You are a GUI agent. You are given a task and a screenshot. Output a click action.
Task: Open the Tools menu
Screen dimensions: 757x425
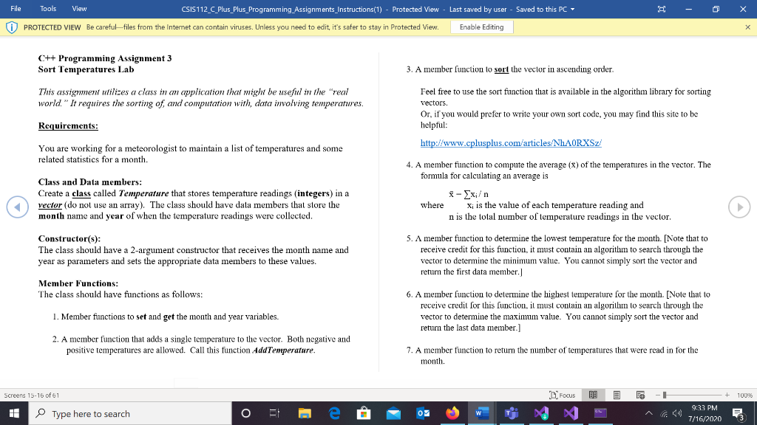(47, 10)
